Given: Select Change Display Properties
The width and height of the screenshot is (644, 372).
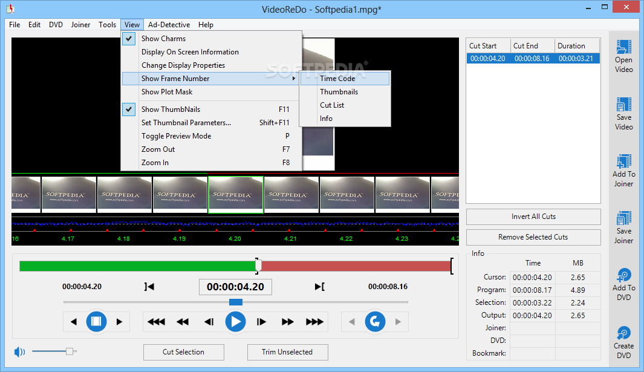Looking at the screenshot, I should pyautogui.click(x=212, y=65).
